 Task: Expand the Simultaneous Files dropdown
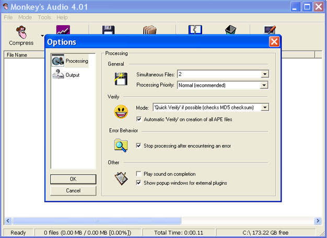click(x=265, y=74)
